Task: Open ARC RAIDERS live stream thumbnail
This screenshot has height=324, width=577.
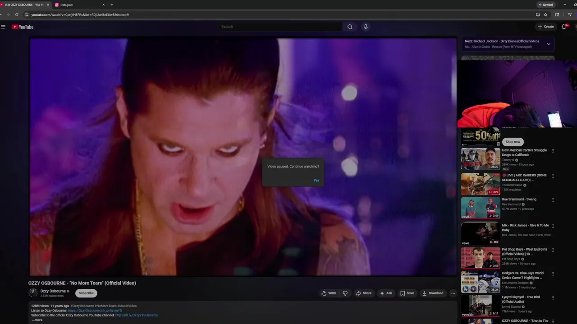Action: click(x=481, y=184)
